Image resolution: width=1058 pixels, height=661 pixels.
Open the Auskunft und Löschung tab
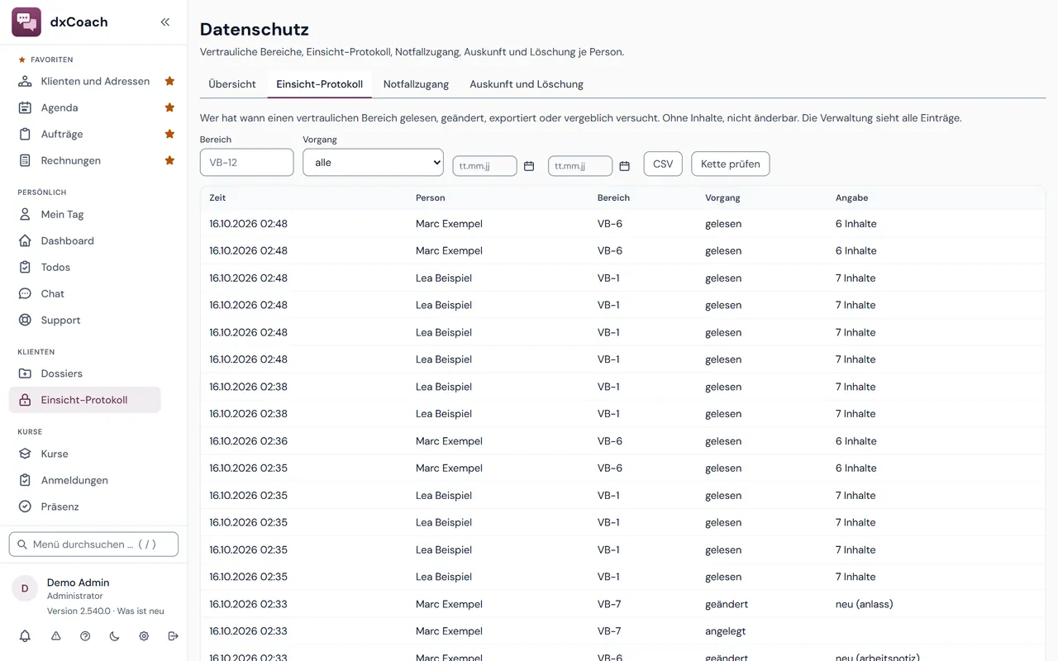coord(527,84)
